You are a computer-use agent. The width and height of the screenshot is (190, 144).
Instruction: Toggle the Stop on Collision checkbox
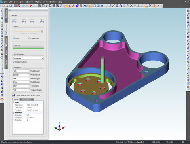pos(14,62)
